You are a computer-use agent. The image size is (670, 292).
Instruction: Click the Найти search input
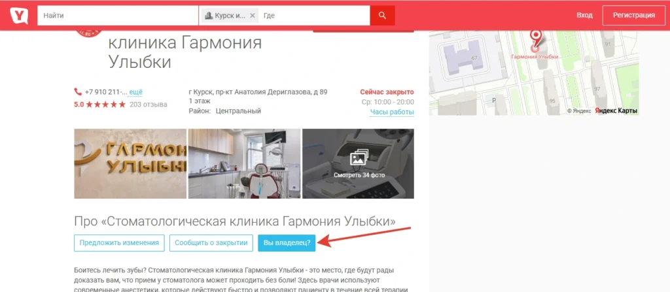118,16
